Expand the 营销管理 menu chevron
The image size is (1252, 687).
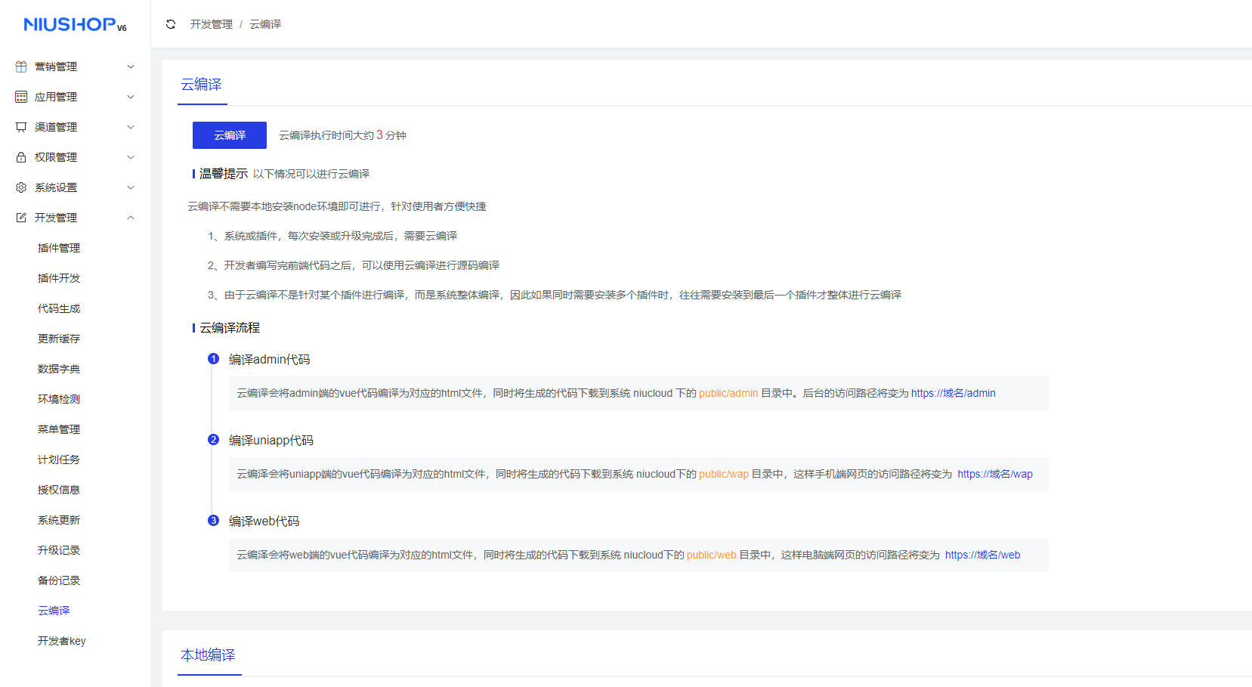point(131,67)
